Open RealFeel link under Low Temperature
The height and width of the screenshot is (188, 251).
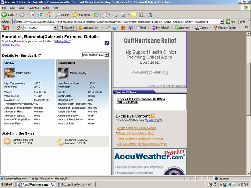(64, 87)
